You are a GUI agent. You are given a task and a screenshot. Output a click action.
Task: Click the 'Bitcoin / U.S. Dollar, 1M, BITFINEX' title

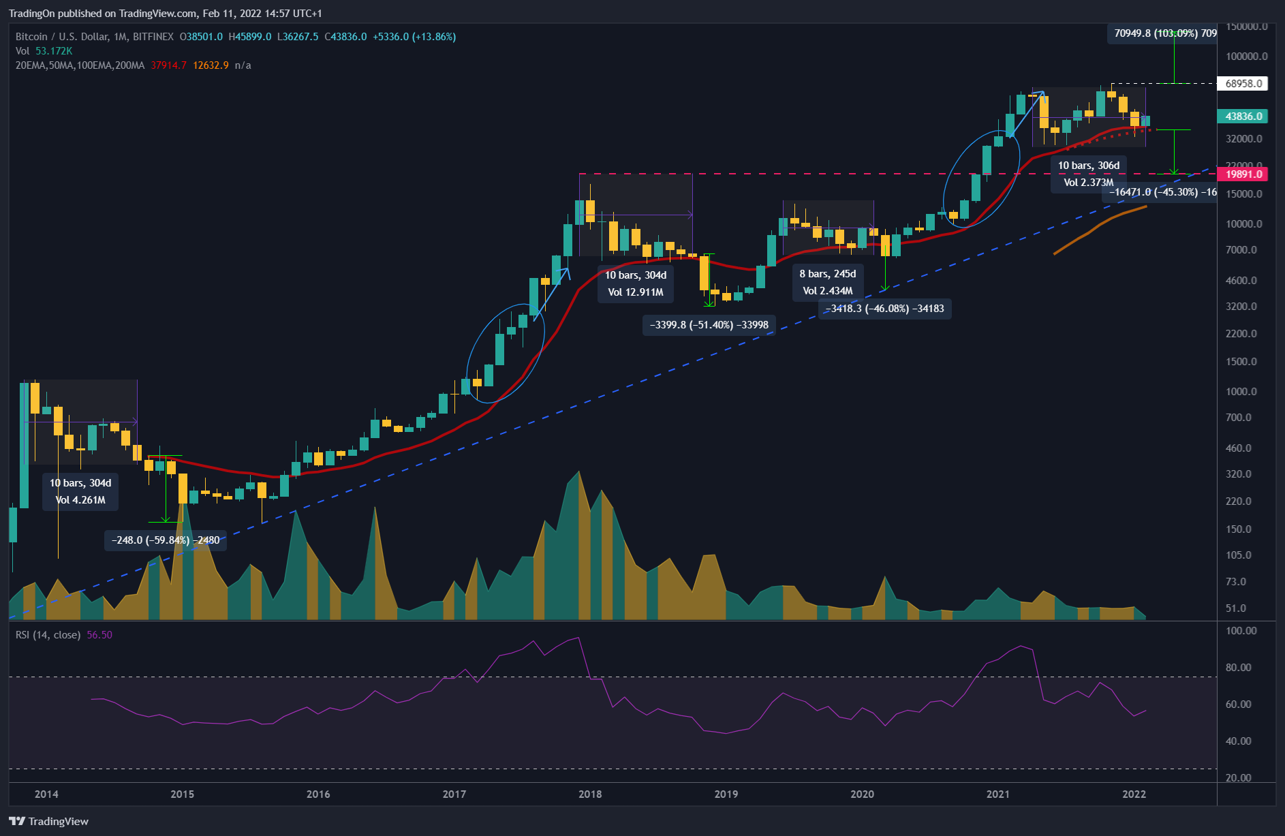(95, 37)
